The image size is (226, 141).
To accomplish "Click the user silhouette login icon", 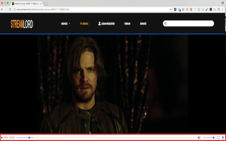I will click(x=100, y=24).
